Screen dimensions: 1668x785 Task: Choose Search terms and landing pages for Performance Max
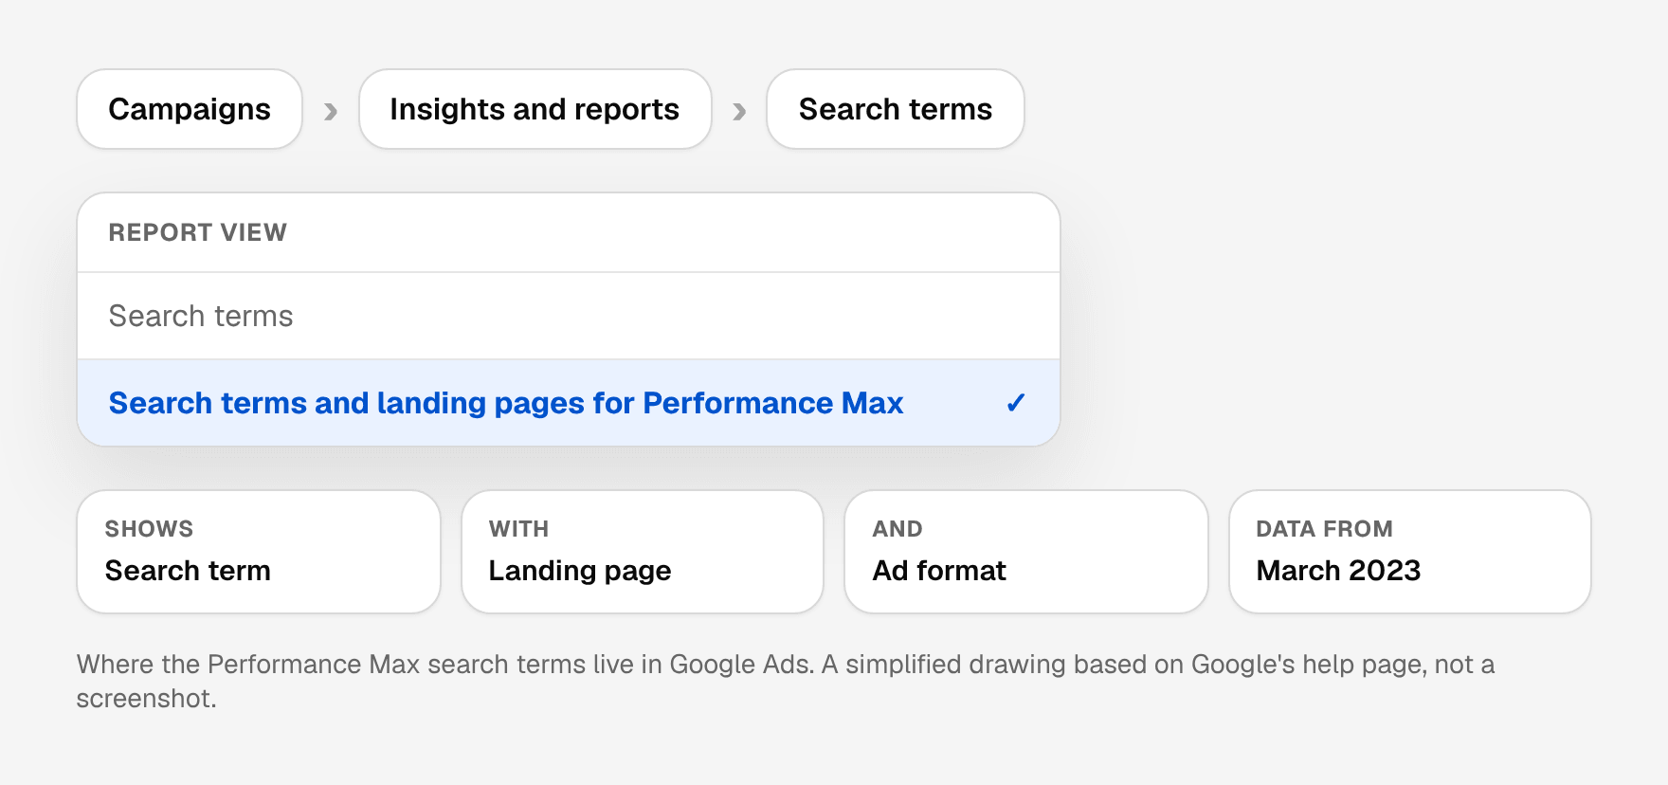(x=569, y=403)
